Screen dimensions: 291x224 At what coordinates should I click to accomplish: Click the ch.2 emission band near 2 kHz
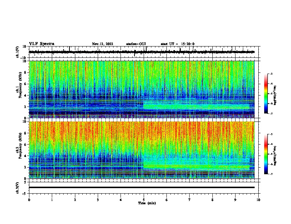tap(197, 166)
